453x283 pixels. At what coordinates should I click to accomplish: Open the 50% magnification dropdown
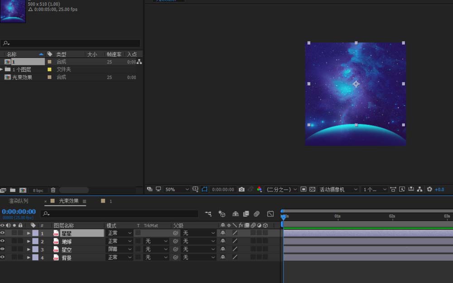(177, 190)
